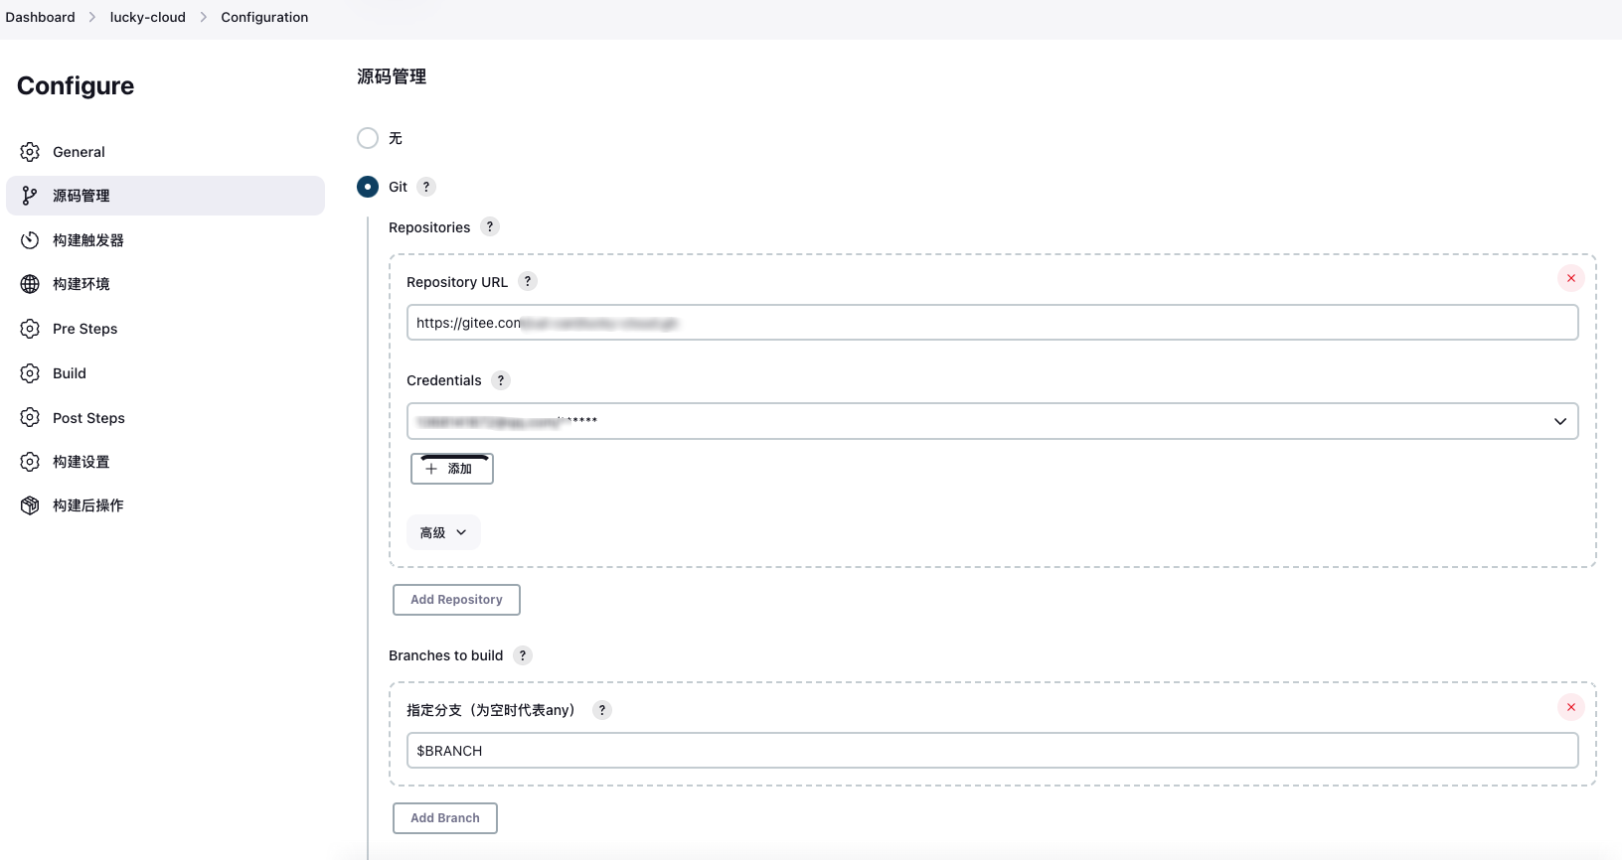1622x860 pixels.
Task: Open the lucky-cloud breadcrumb link
Action: pos(148,17)
